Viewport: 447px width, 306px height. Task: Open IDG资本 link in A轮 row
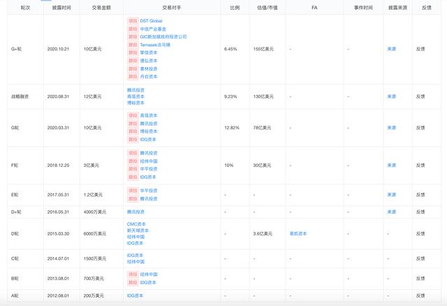(x=135, y=296)
